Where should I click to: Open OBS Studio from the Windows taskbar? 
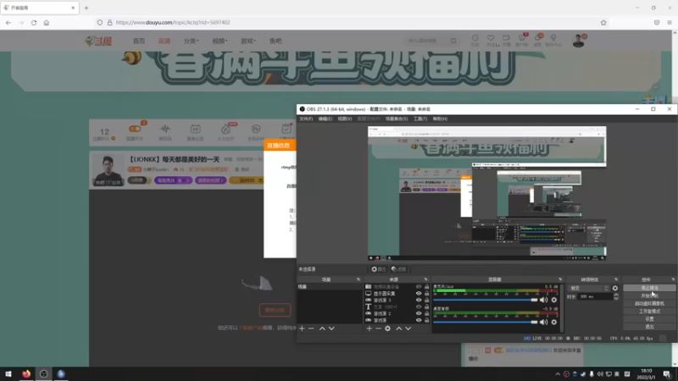tap(44, 373)
